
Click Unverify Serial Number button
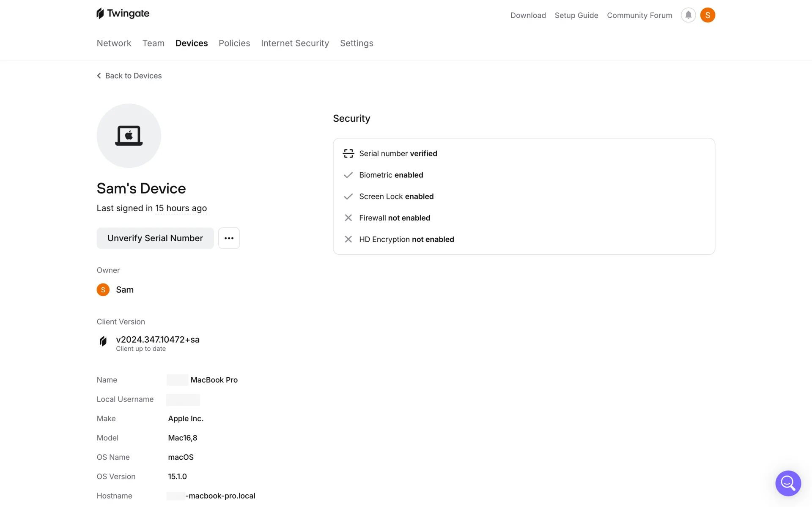coord(155,238)
